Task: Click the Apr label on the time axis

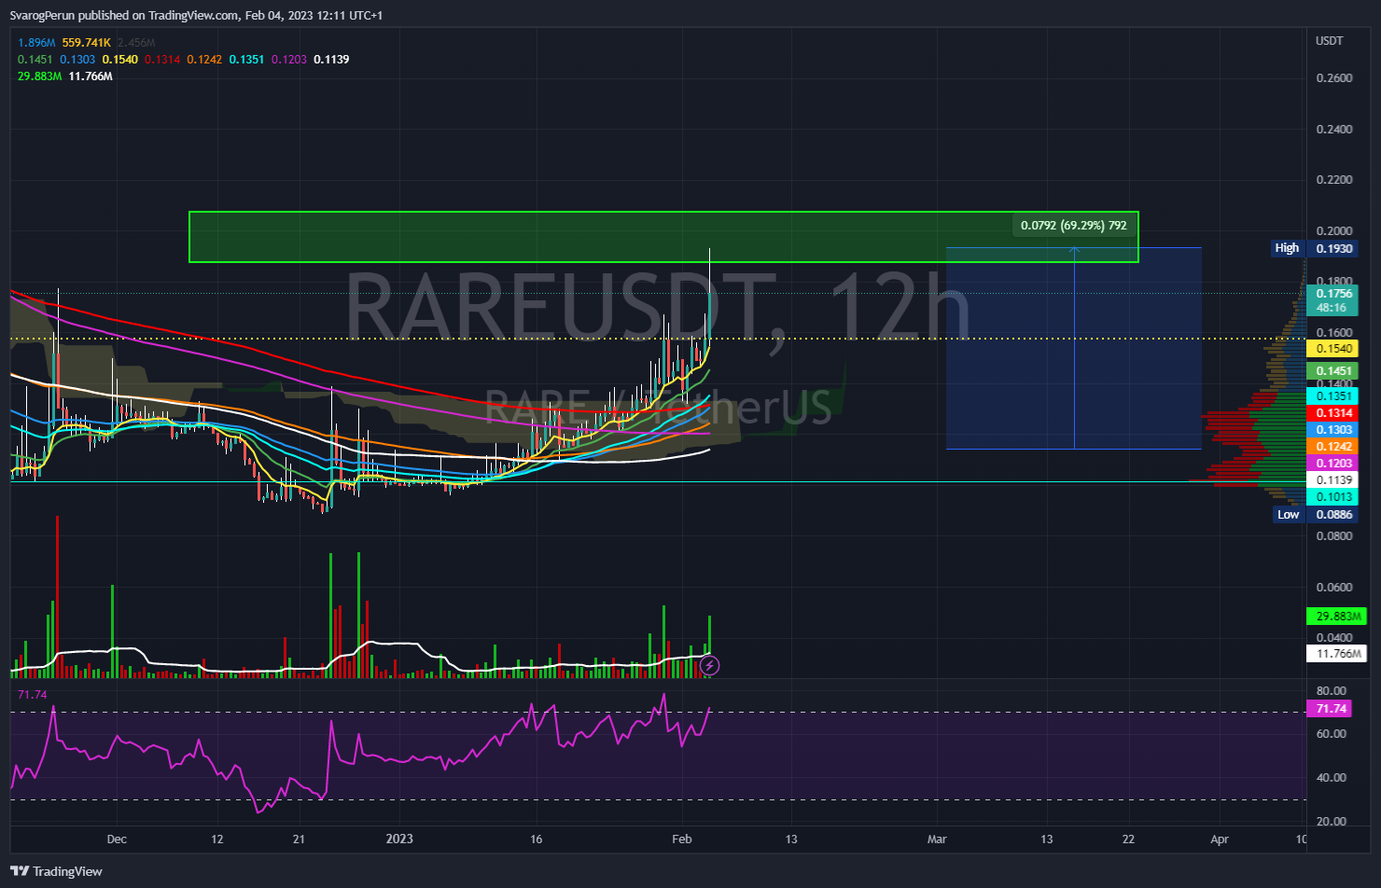Action: coord(1220,839)
